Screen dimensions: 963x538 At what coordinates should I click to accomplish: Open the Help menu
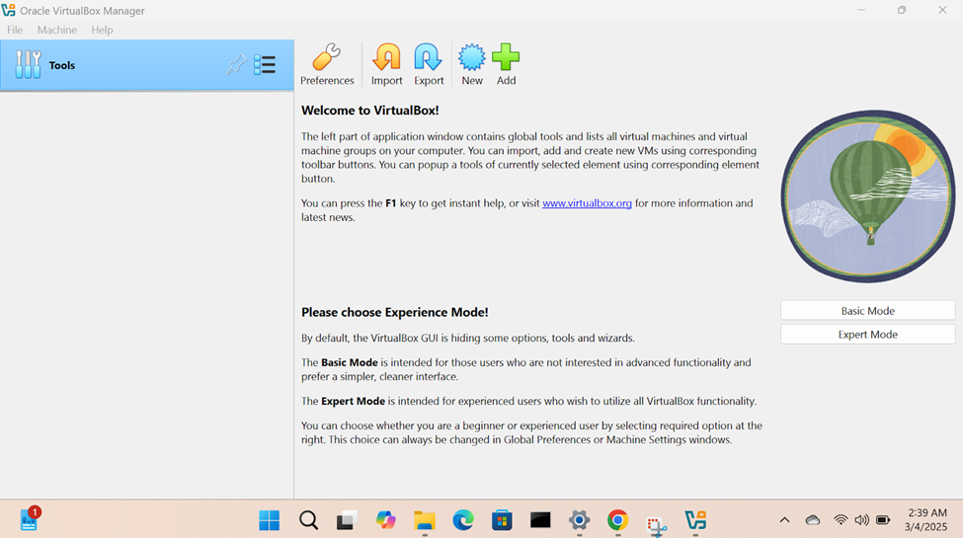(x=102, y=30)
